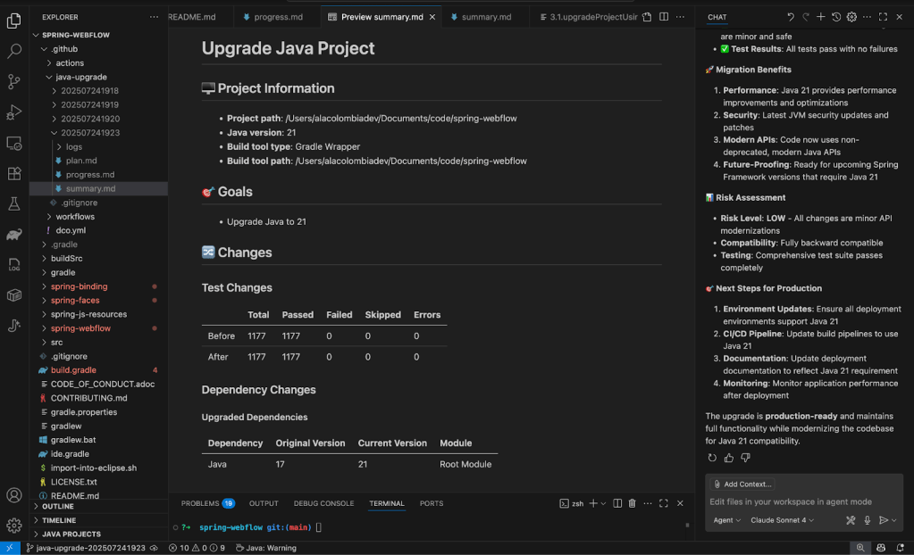Open the Agent mode dropdown
Image resolution: width=914 pixels, height=555 pixels.
click(725, 520)
